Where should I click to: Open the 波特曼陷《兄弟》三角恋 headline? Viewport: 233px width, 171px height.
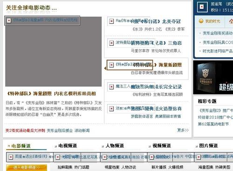(x=156, y=43)
